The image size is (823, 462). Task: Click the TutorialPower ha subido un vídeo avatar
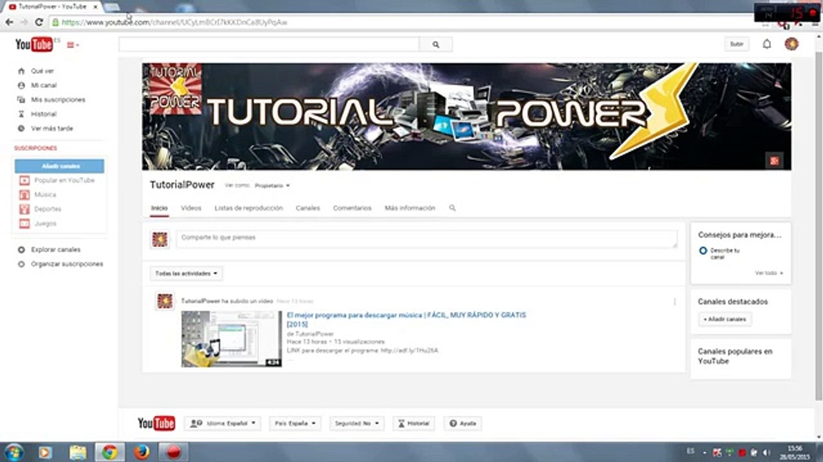(x=165, y=301)
